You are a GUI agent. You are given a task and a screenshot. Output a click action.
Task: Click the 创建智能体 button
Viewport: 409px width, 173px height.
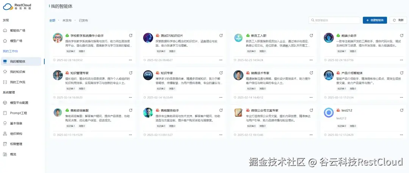pyautogui.click(x=375, y=20)
